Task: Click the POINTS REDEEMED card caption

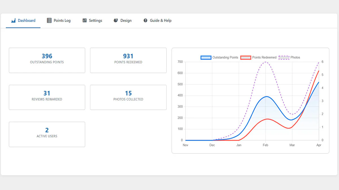Action: tap(128, 62)
